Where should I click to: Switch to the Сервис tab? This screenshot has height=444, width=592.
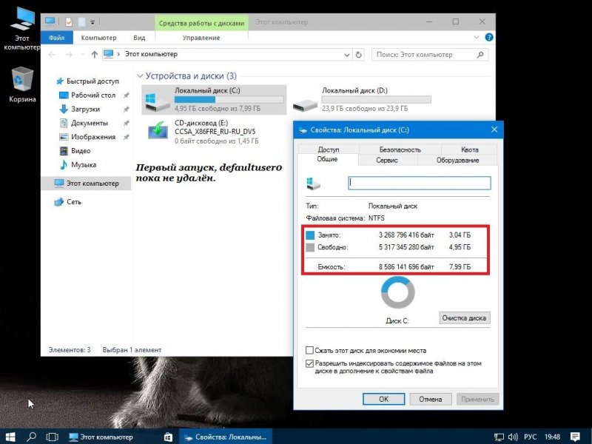click(387, 160)
